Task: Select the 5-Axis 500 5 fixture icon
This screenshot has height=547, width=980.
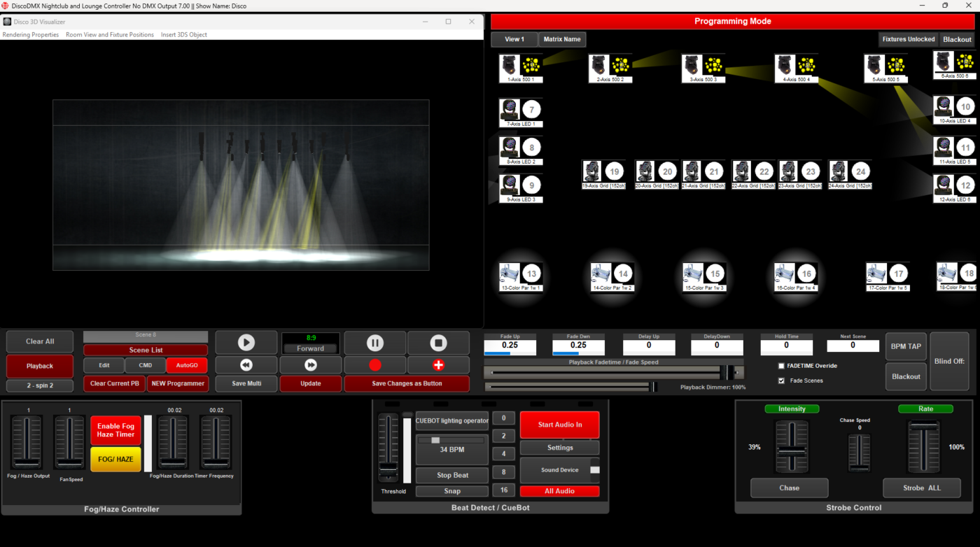Action: click(x=885, y=68)
